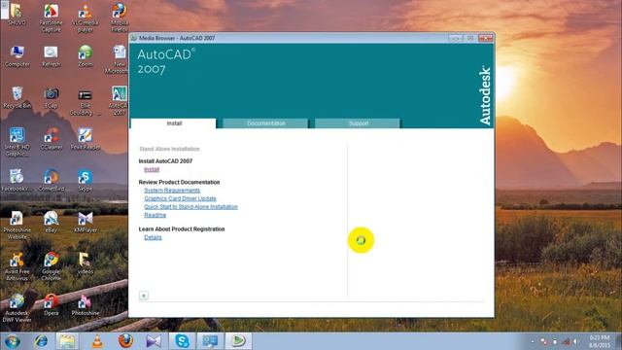Open KMPlayer from the taskbar
Image resolution: width=622 pixels, height=350 pixels.
pos(154,341)
